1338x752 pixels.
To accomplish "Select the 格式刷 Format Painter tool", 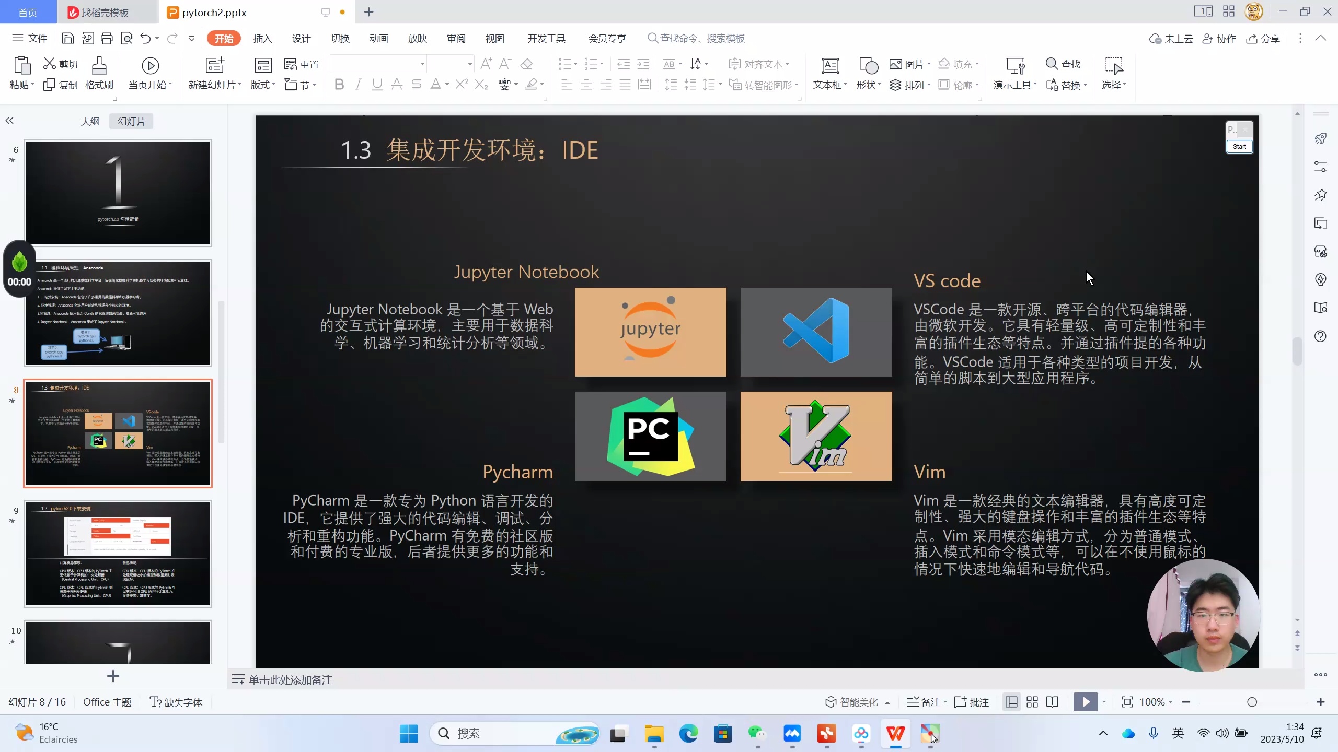I will [98, 73].
